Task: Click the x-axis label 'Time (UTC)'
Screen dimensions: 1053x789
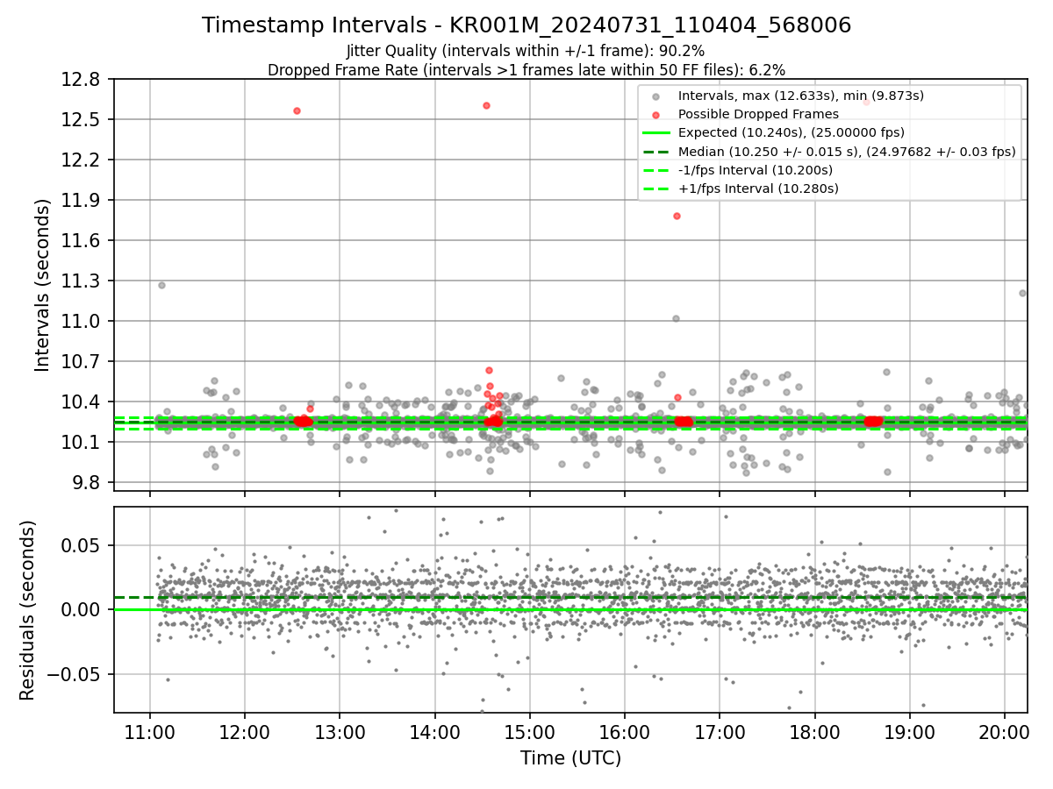Action: point(570,757)
